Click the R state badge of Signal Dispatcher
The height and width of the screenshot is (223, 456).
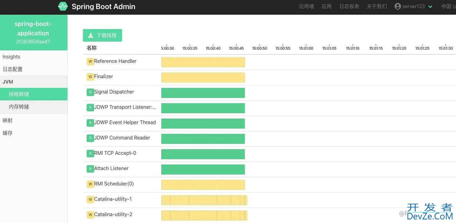click(90, 92)
